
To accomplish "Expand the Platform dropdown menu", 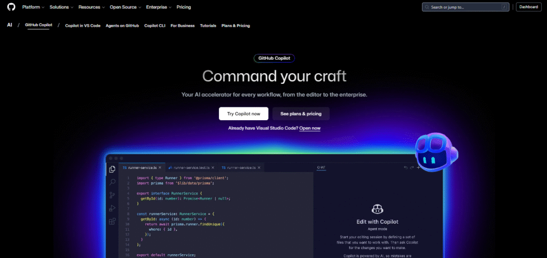I will (34, 7).
